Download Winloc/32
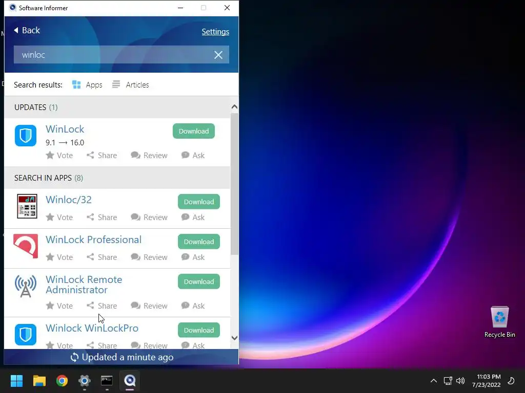 click(199, 202)
